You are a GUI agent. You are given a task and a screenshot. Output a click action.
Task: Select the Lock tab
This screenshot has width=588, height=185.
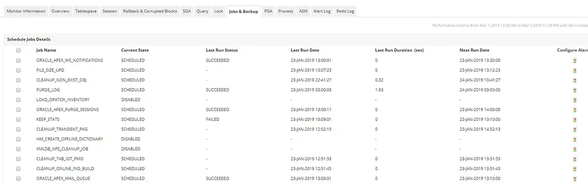pyautogui.click(x=219, y=11)
